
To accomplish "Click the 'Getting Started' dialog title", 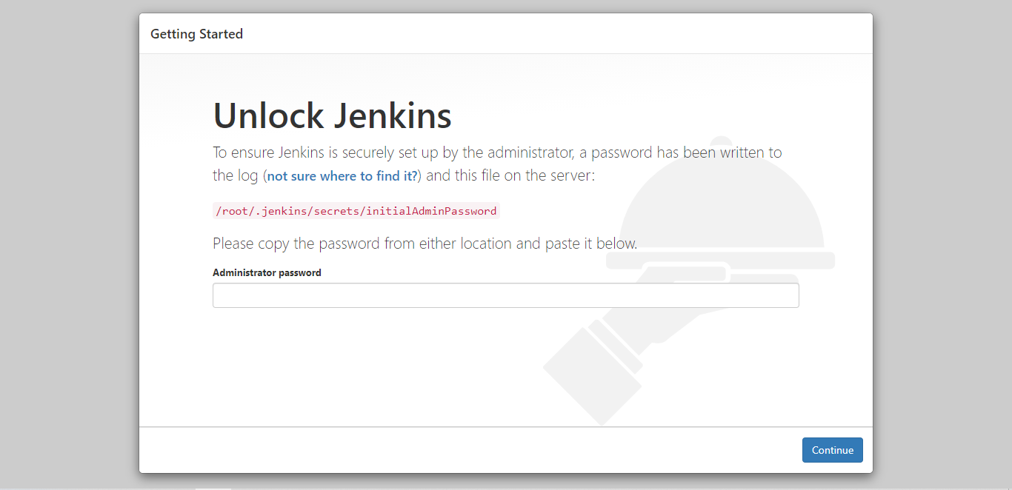I will coord(196,34).
